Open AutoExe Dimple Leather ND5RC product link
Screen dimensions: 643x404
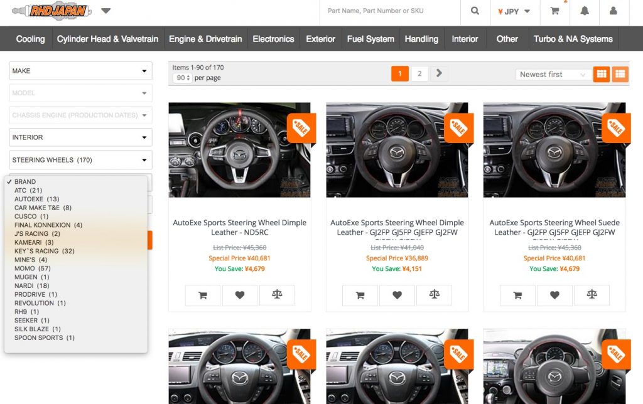pos(239,227)
